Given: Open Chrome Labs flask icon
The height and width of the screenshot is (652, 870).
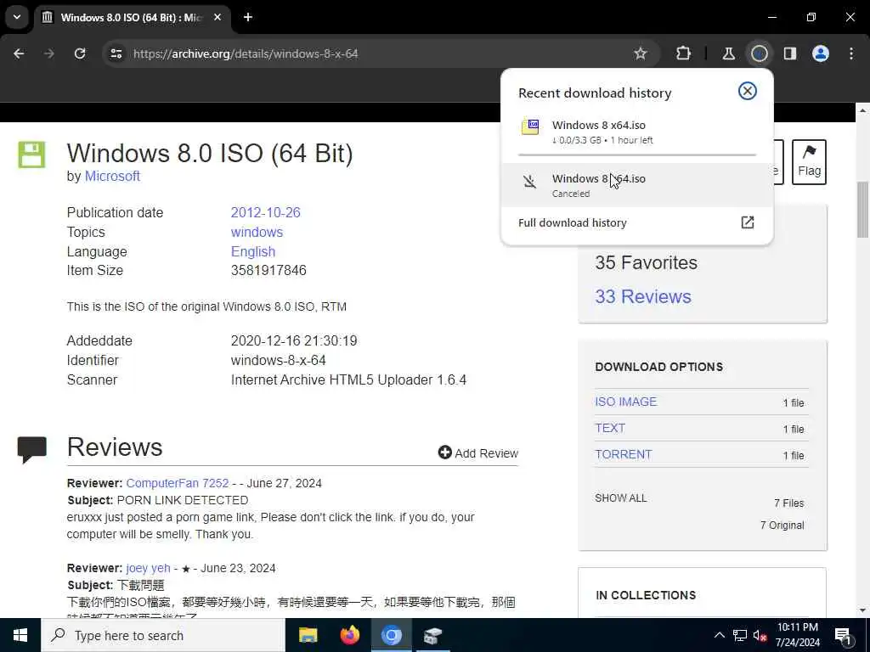Looking at the screenshot, I should tap(728, 53).
